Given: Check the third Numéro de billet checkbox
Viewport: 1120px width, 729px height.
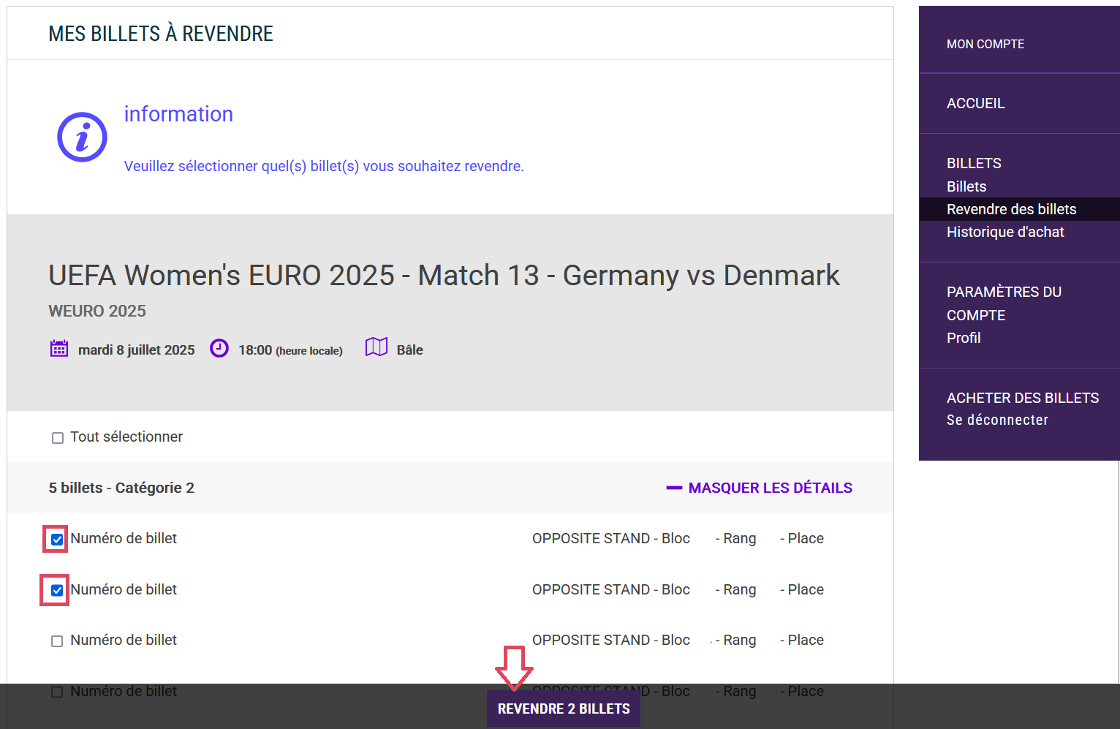Looking at the screenshot, I should coord(57,641).
